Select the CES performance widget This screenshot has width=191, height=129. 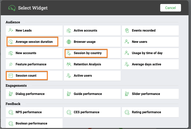click(x=92, y=112)
